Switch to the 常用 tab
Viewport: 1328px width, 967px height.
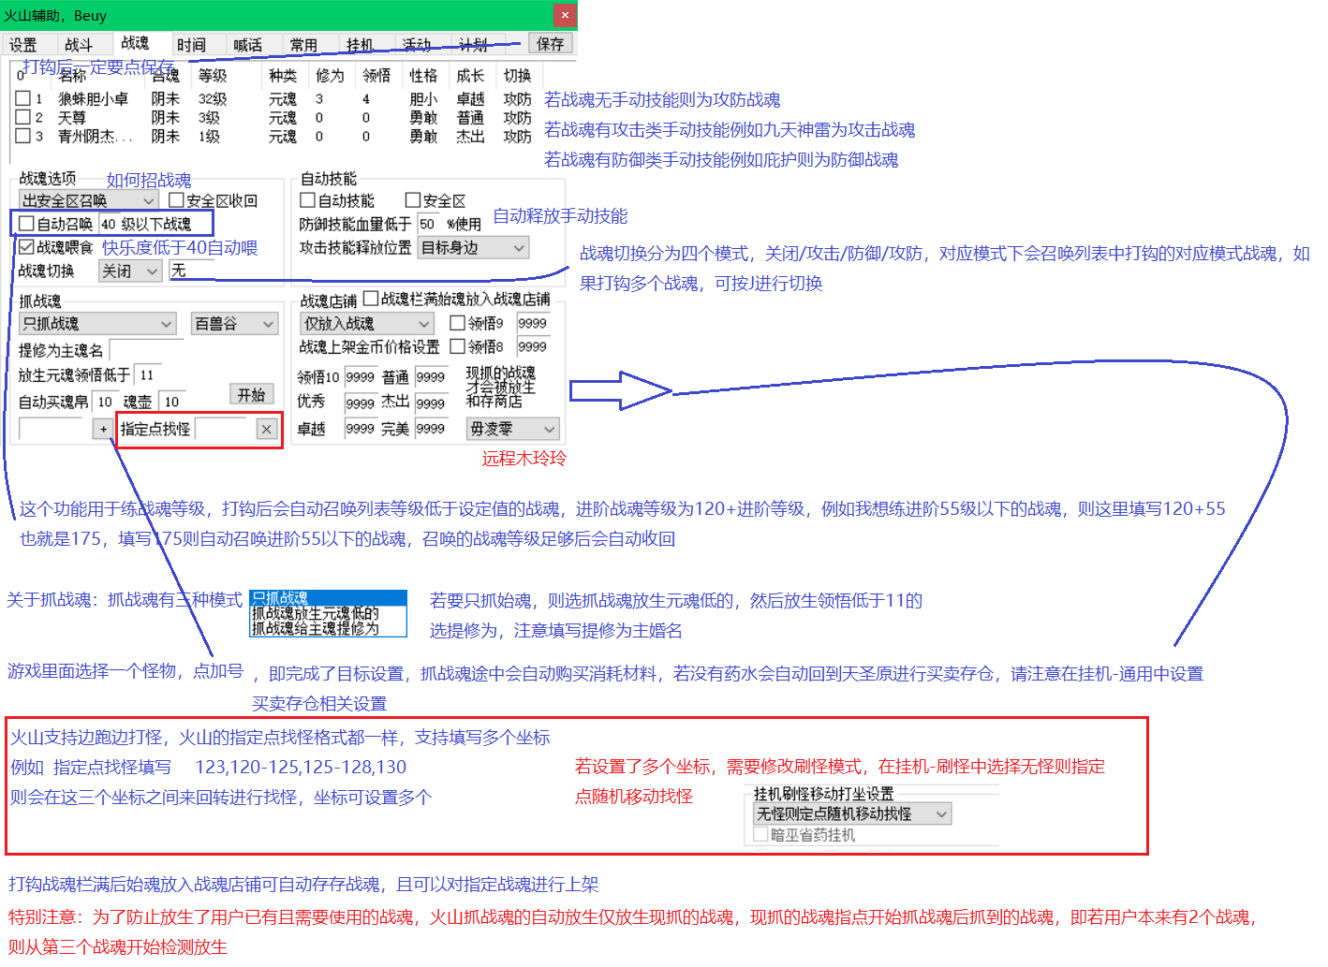pyautogui.click(x=303, y=44)
